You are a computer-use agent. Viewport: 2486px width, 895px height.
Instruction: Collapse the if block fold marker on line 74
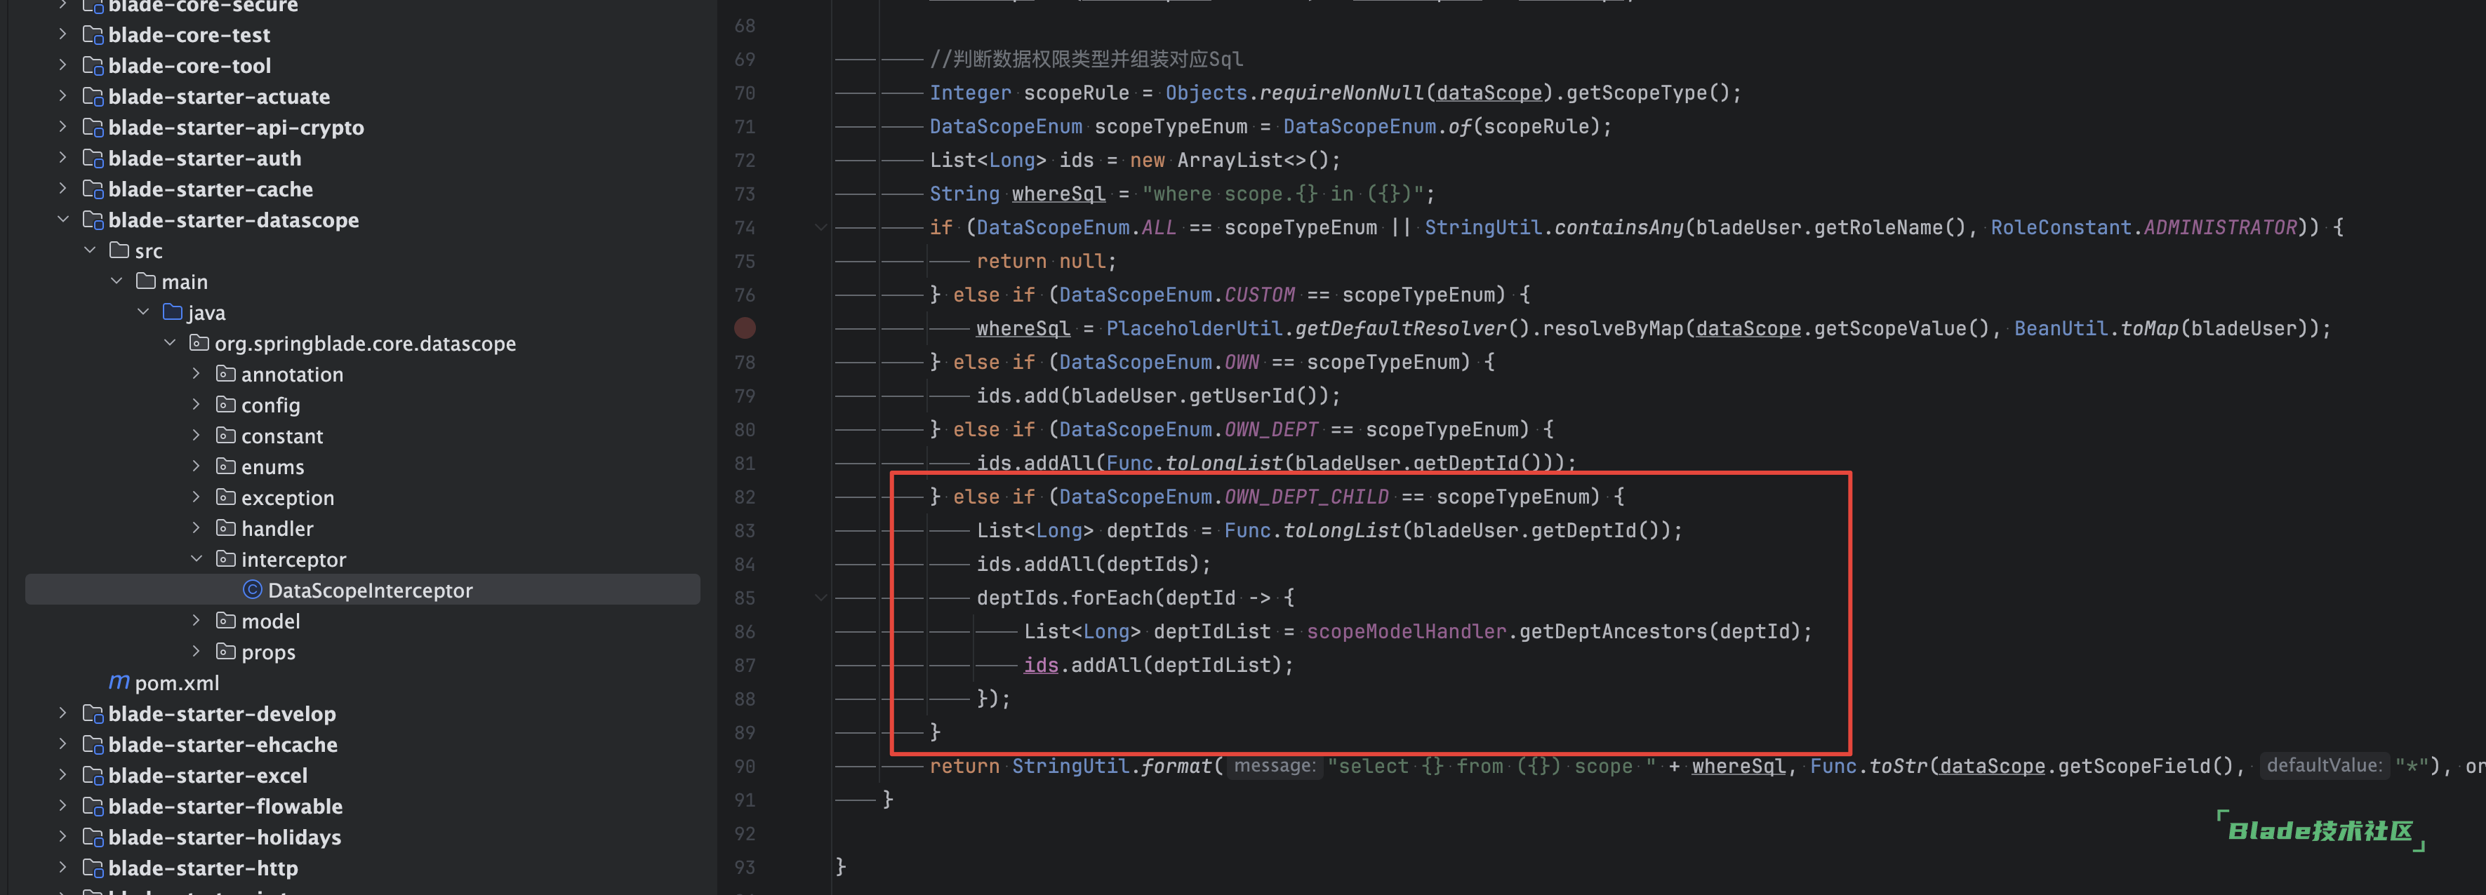coord(821,227)
